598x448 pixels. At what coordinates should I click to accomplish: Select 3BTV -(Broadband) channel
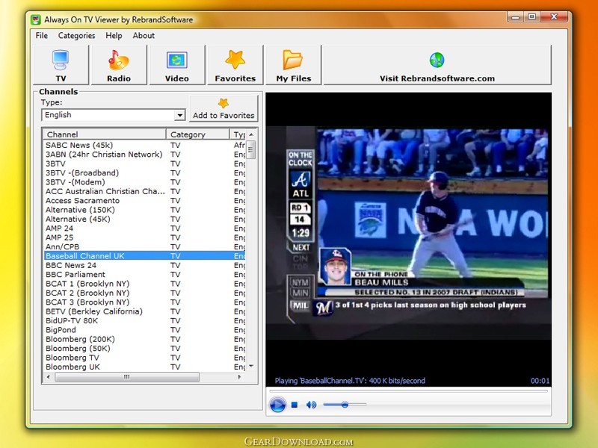point(144,173)
